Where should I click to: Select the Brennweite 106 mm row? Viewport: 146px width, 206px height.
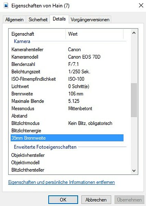tap(67, 94)
